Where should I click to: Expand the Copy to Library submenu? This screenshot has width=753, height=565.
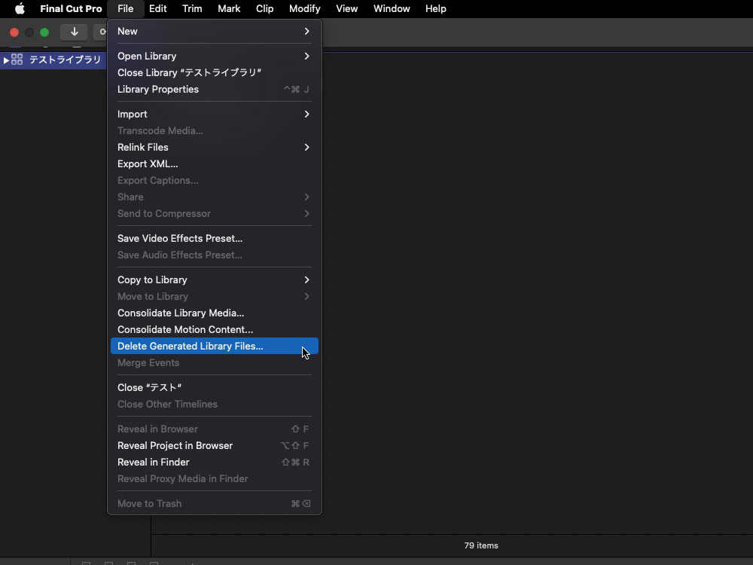point(214,280)
